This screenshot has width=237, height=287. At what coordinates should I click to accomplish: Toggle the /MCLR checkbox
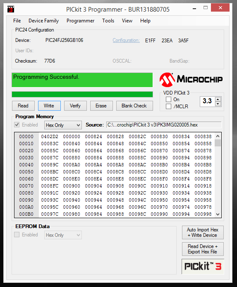(168, 106)
